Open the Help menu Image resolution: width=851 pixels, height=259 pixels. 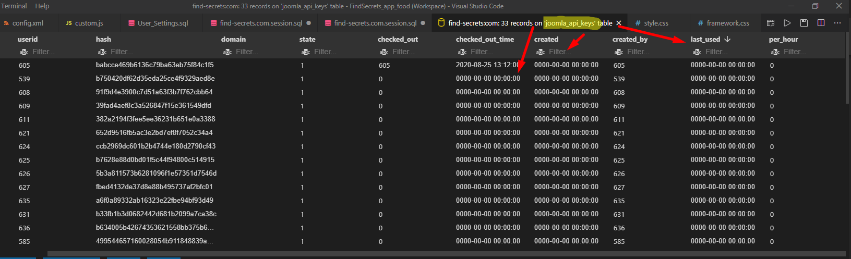click(x=42, y=6)
